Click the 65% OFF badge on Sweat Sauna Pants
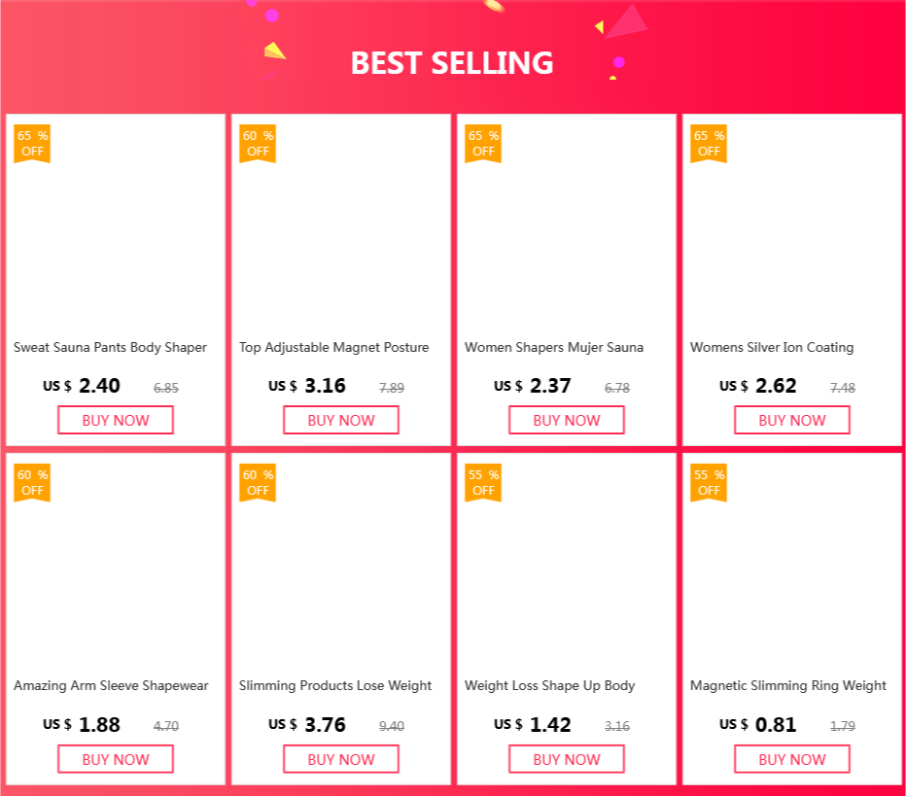906x796 pixels. click(x=32, y=143)
